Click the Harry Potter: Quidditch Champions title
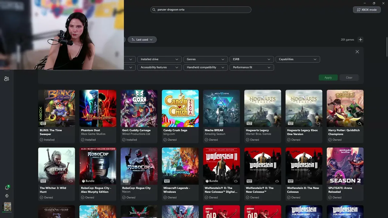 (x=344, y=132)
